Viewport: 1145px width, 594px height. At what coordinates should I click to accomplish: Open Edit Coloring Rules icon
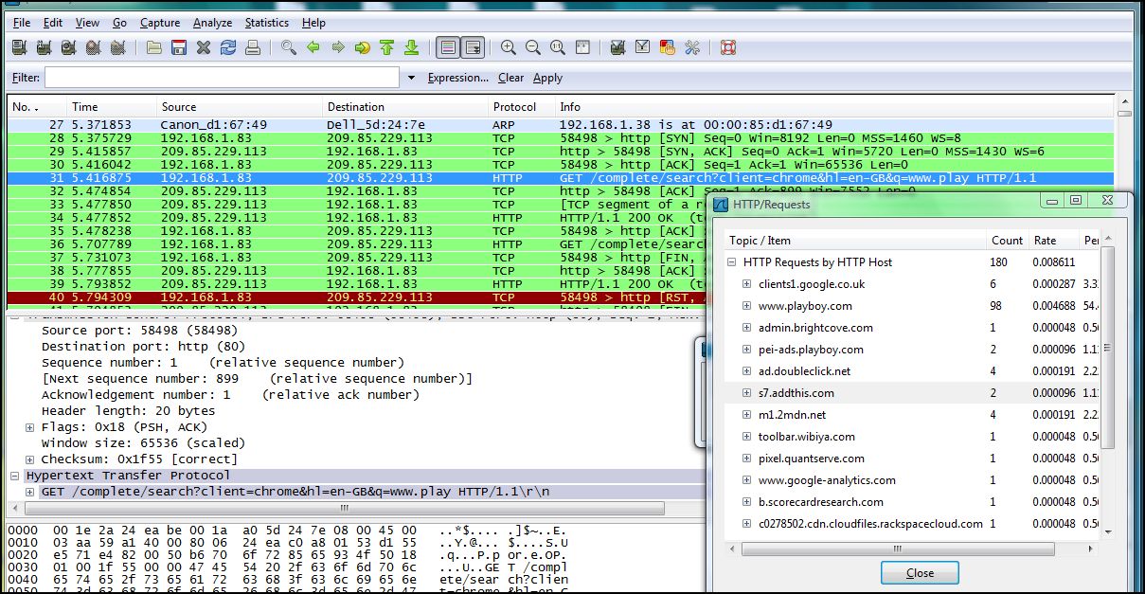[x=666, y=46]
